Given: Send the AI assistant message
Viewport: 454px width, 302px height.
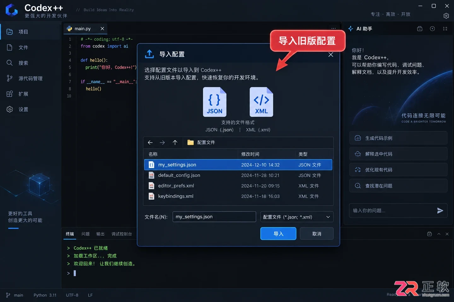Looking at the screenshot, I should coord(440,211).
